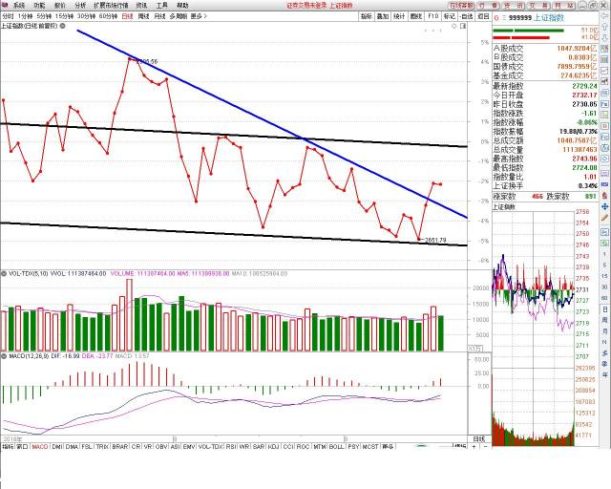The height and width of the screenshot is (489, 611).
Task: Click the 叠加 overlay button
Action: coord(383,16)
